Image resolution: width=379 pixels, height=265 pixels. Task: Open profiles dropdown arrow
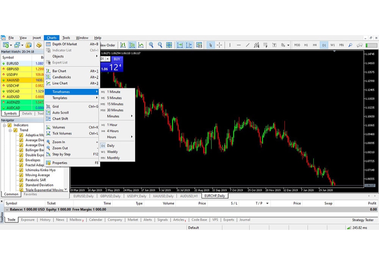coord(22,45)
